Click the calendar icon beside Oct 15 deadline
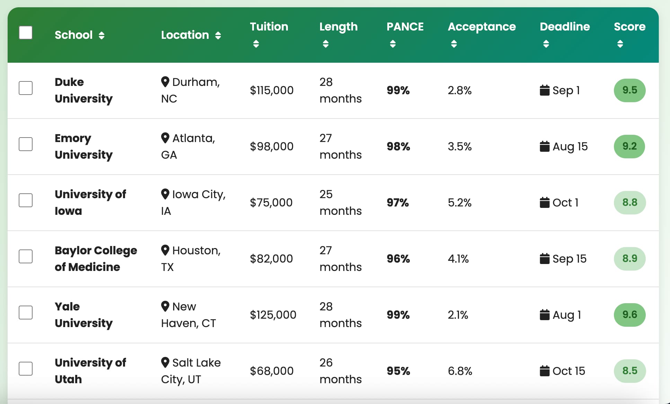670x404 pixels. click(x=545, y=371)
